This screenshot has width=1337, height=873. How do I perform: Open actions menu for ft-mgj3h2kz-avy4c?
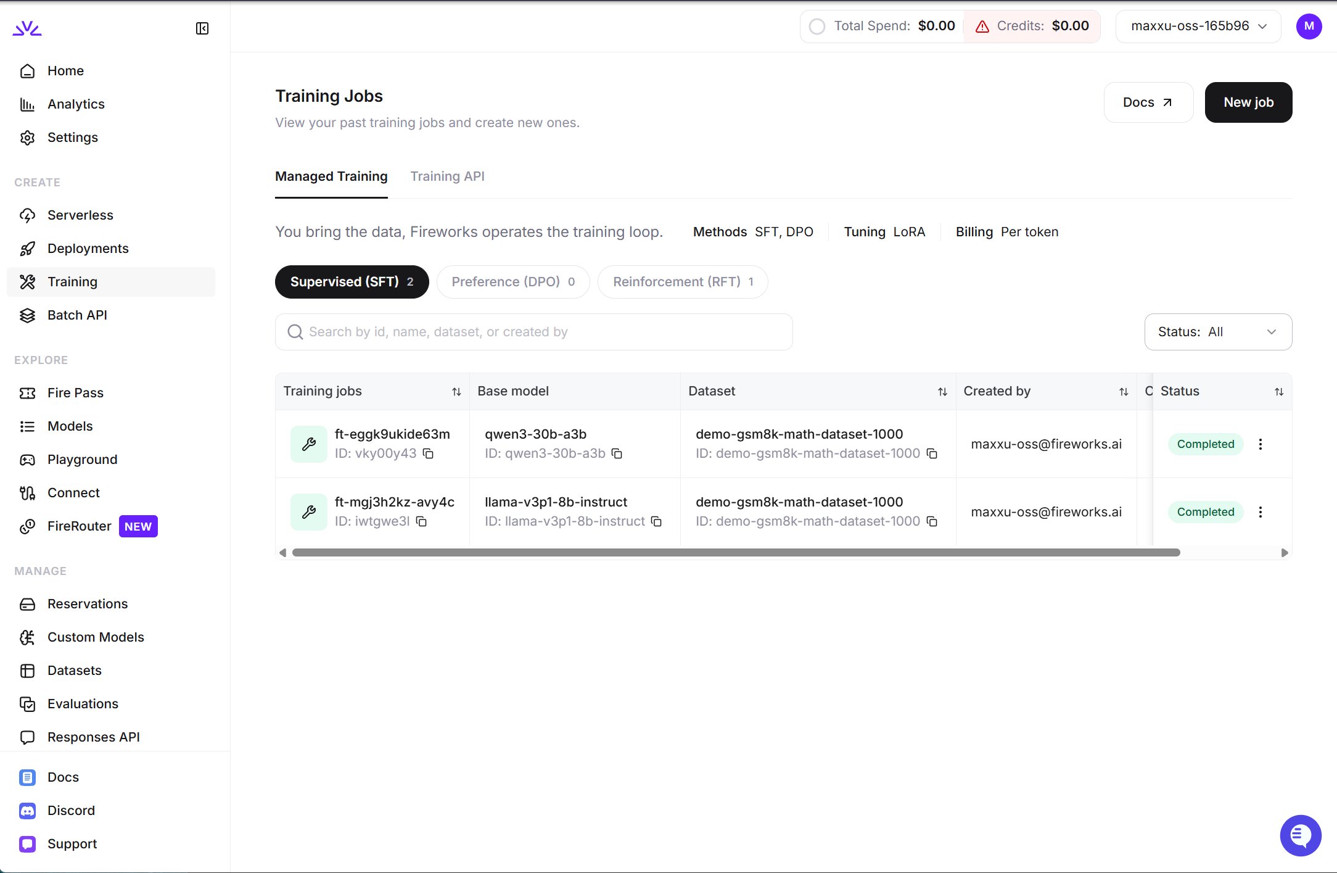tap(1261, 512)
